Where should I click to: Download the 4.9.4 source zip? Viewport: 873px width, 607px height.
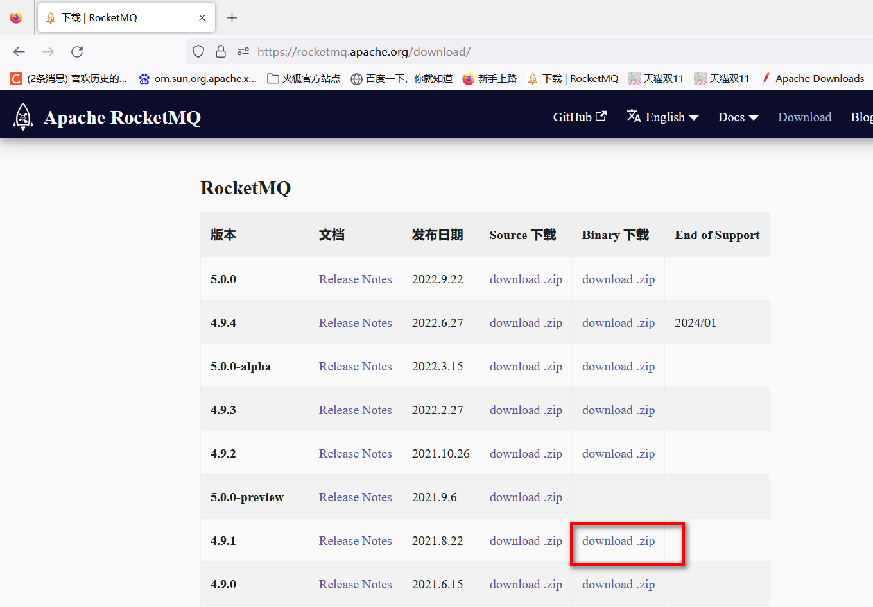click(526, 323)
